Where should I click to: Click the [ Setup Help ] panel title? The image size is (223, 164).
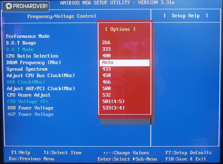[186, 16]
